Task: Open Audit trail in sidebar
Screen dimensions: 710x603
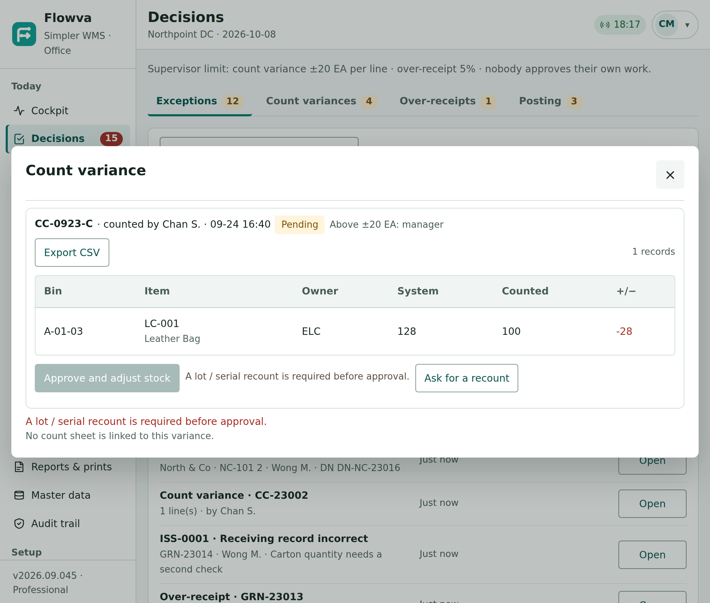Action: 68,524
